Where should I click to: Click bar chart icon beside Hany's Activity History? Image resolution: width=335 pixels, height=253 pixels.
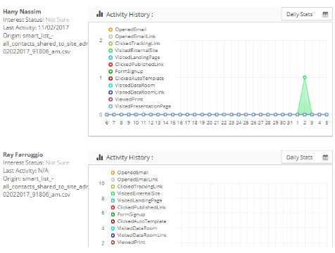(x=100, y=14)
